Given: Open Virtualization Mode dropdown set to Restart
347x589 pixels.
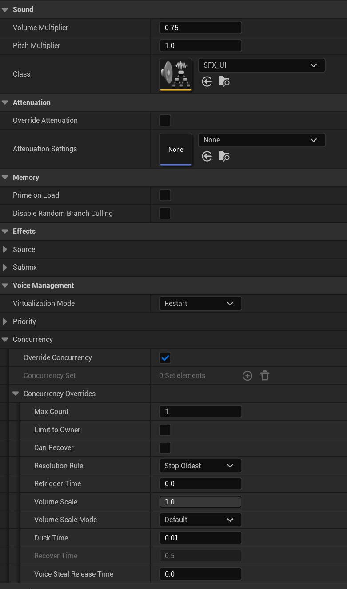Looking at the screenshot, I should (200, 303).
